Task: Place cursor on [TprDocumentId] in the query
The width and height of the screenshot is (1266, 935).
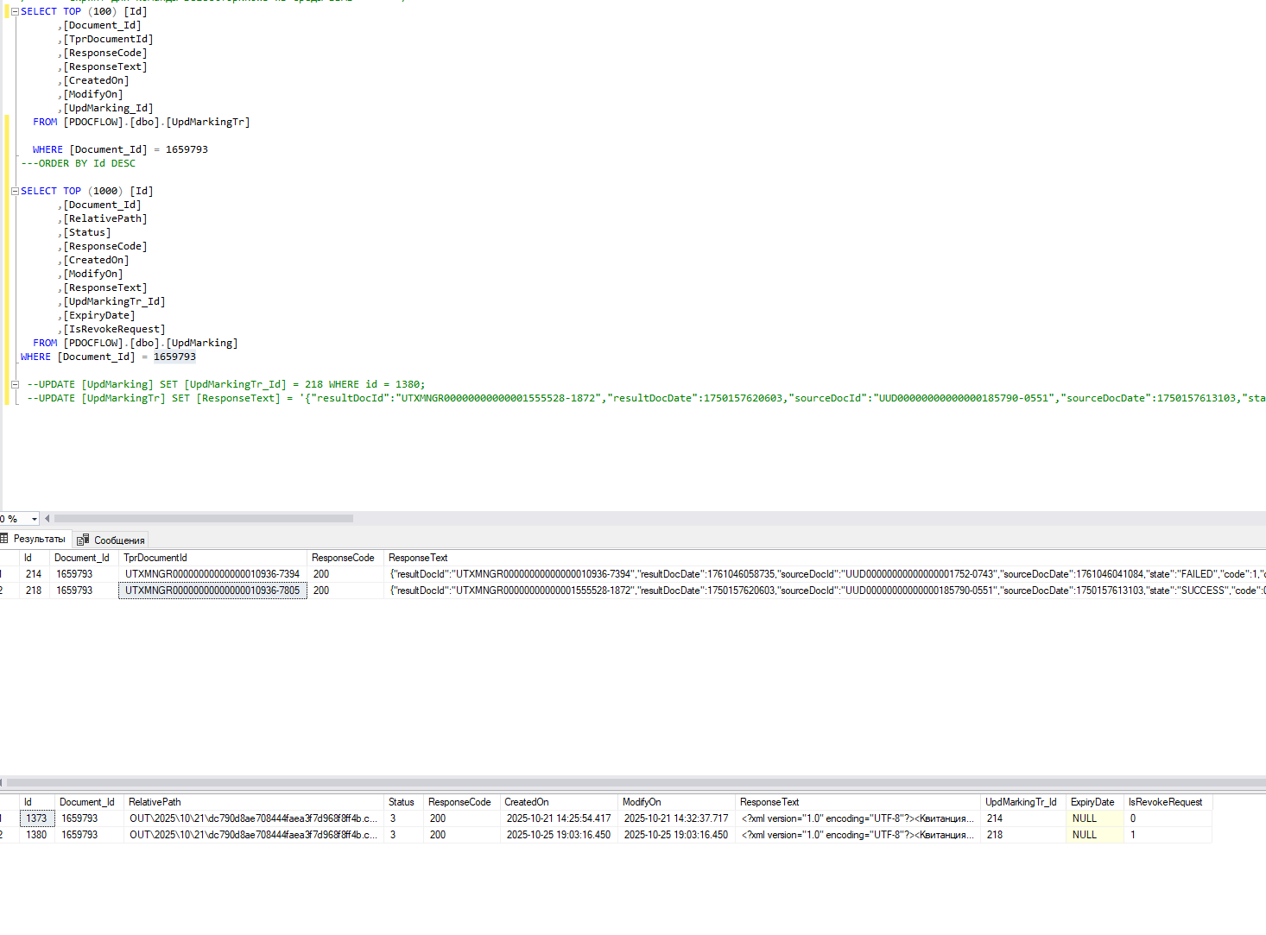Action: click(108, 39)
